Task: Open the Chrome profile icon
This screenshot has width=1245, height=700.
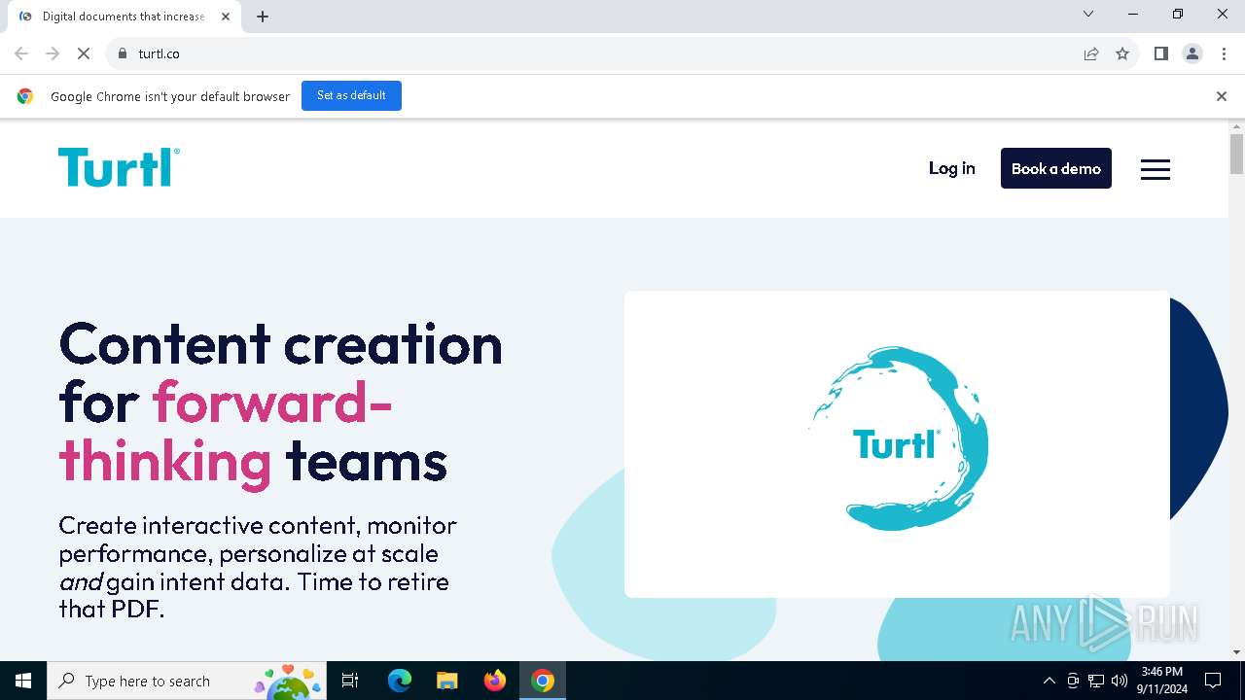Action: click(1192, 53)
